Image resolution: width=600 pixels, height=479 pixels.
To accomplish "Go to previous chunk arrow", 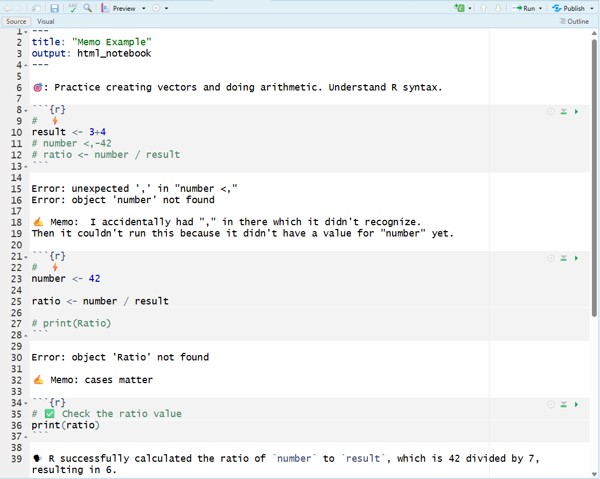I will 484,8.
